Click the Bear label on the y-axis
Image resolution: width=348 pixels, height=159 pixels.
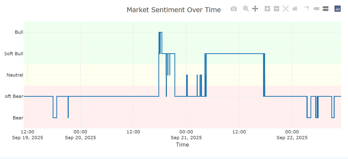[18, 118]
